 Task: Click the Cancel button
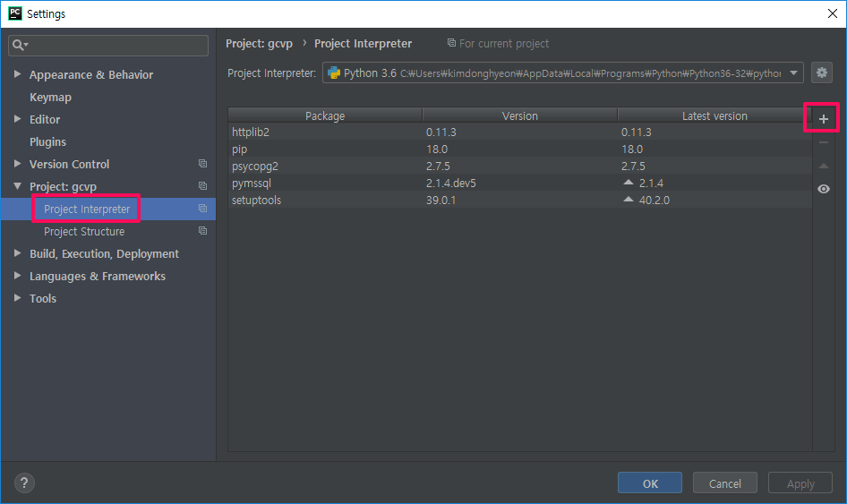click(x=725, y=483)
